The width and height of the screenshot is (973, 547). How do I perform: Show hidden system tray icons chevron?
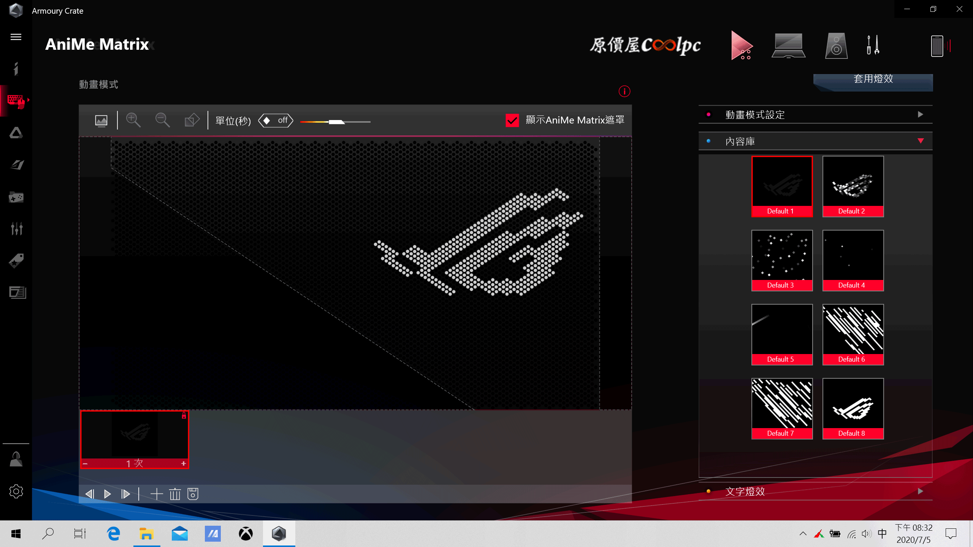tap(803, 534)
